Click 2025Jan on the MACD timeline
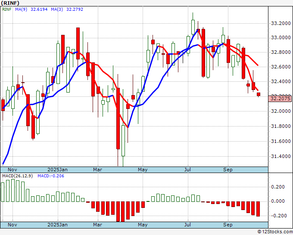Screen dimensions: 293x235 (58, 225)
